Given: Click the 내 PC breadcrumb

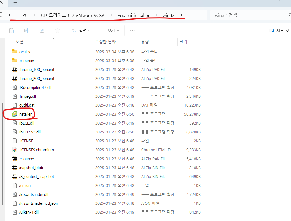Looking at the screenshot, I should [x=22, y=15].
